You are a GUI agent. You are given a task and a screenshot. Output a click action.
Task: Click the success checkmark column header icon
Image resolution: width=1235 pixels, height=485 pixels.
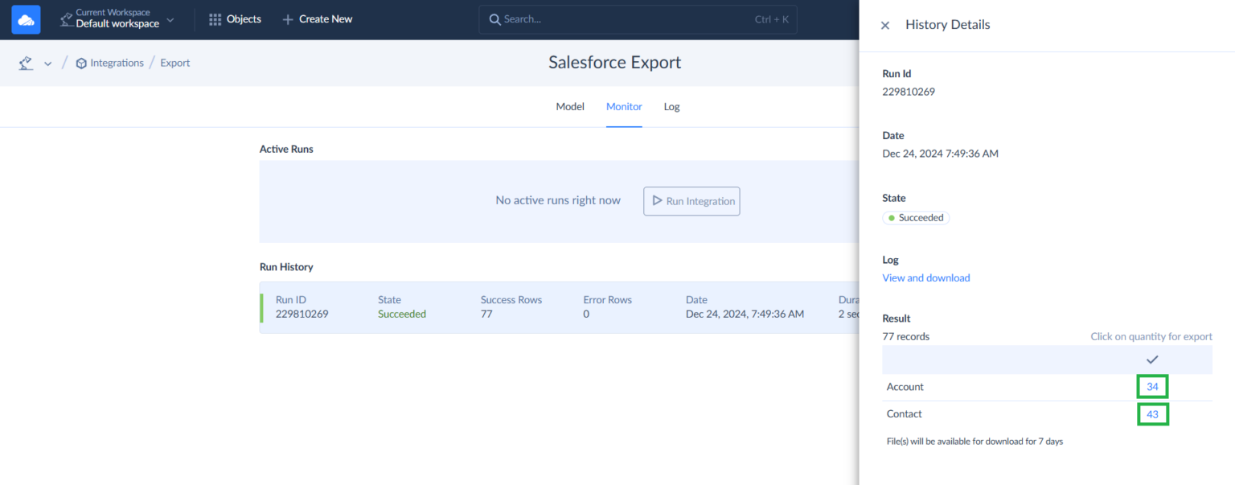click(x=1152, y=360)
